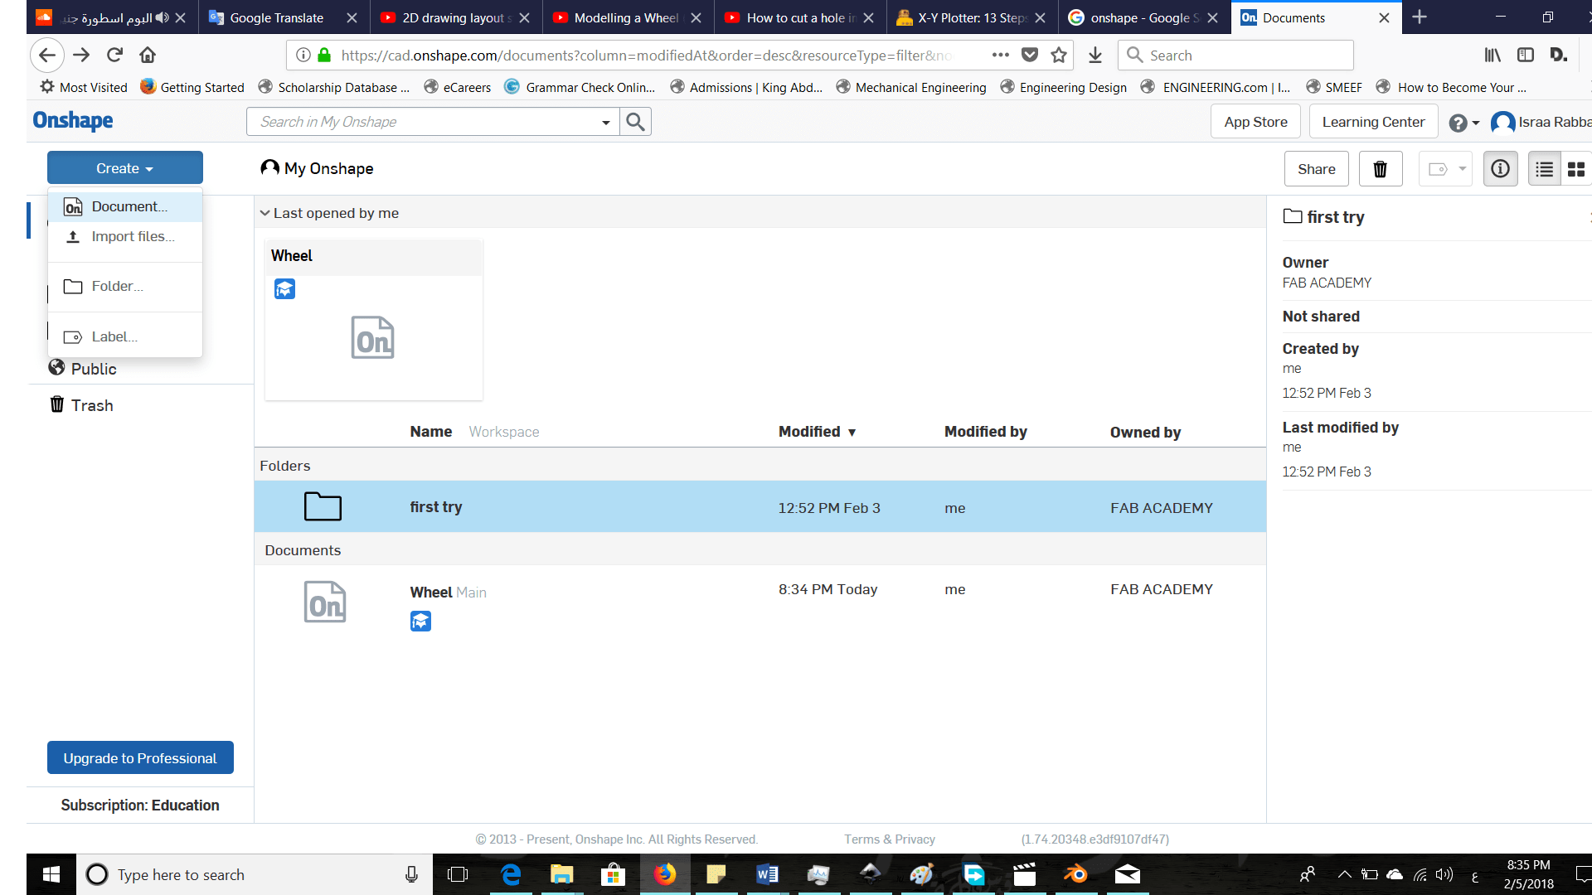Sort by Modified column
1592x895 pixels.
817,432
